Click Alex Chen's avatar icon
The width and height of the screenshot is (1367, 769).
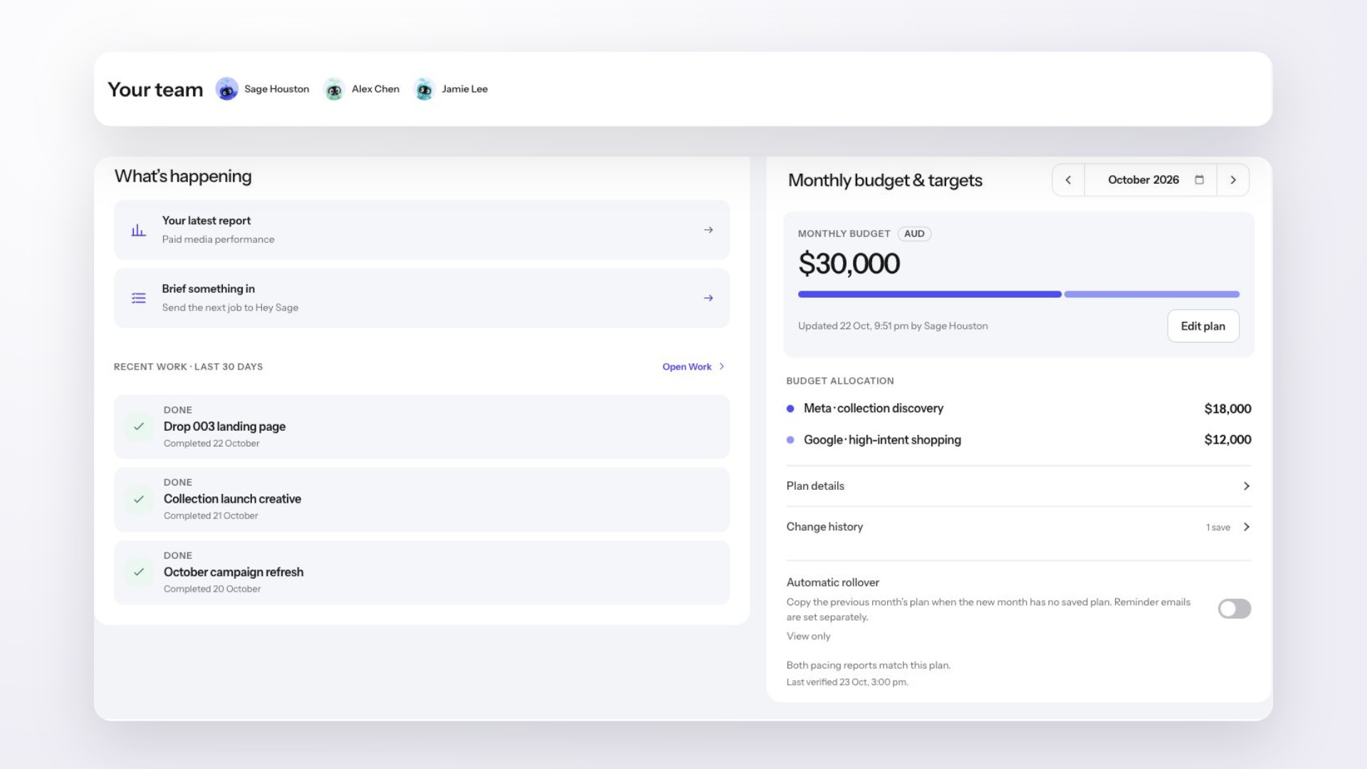point(334,89)
